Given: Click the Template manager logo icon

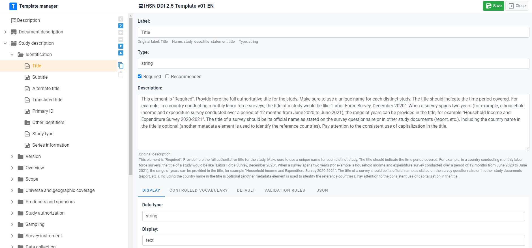Looking at the screenshot, I should 13,6.
